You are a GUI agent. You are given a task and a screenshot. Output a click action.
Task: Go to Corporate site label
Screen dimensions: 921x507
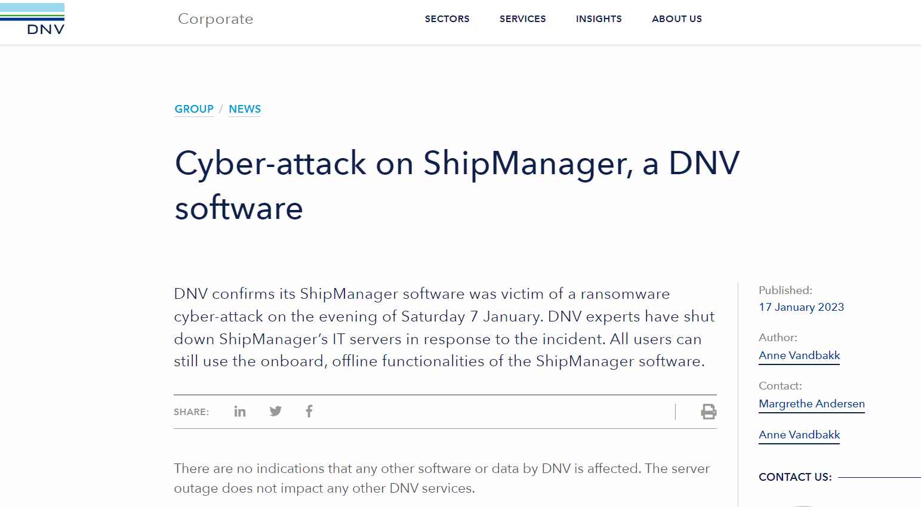215,19
